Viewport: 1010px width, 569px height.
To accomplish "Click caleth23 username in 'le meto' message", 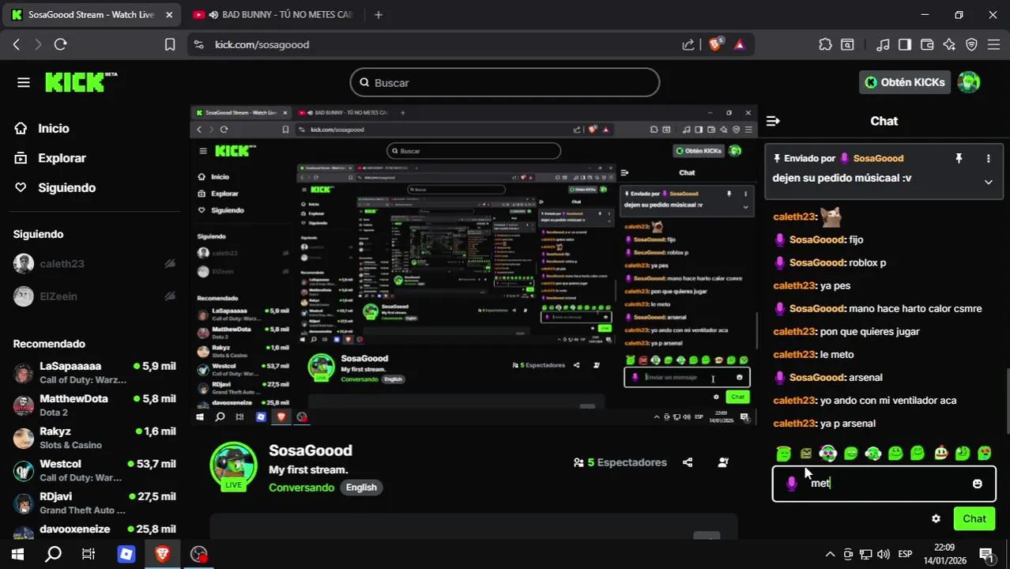I will pos(794,355).
